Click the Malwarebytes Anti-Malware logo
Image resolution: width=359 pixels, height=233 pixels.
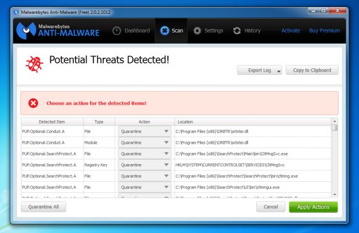(58, 31)
